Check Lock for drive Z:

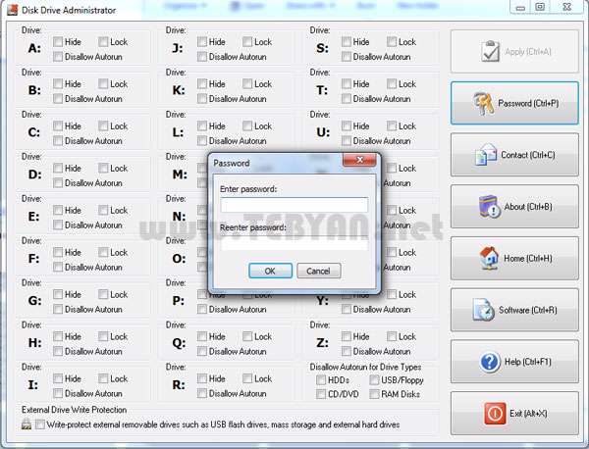click(x=392, y=336)
